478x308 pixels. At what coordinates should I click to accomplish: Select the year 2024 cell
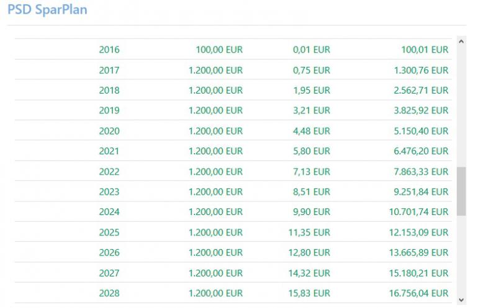click(109, 212)
